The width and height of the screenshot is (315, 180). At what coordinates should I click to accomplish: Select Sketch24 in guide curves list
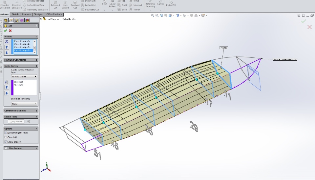click(18, 82)
